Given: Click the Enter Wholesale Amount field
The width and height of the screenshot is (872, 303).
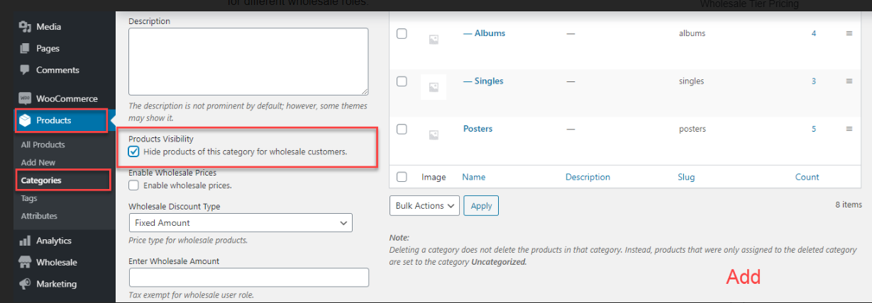Looking at the screenshot, I should tap(248, 278).
